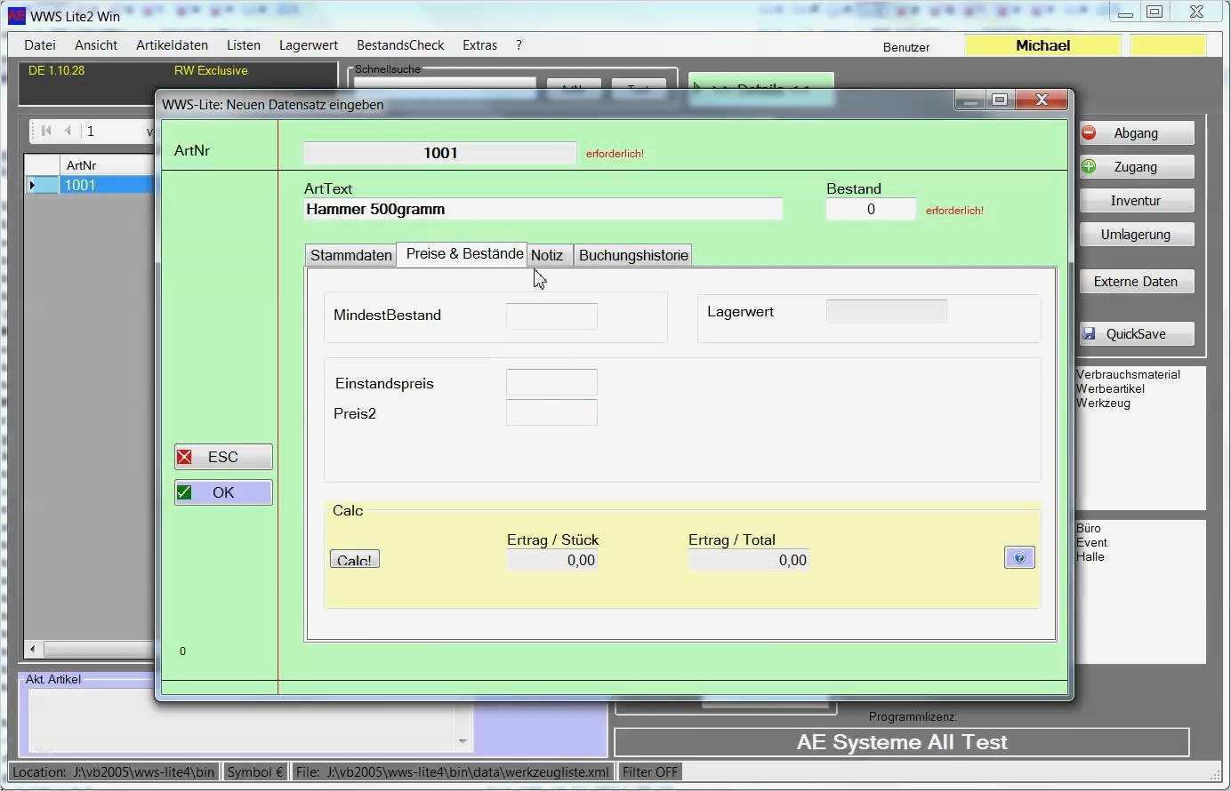Open the Datei menu
This screenshot has height=791, width=1231.
(40, 45)
